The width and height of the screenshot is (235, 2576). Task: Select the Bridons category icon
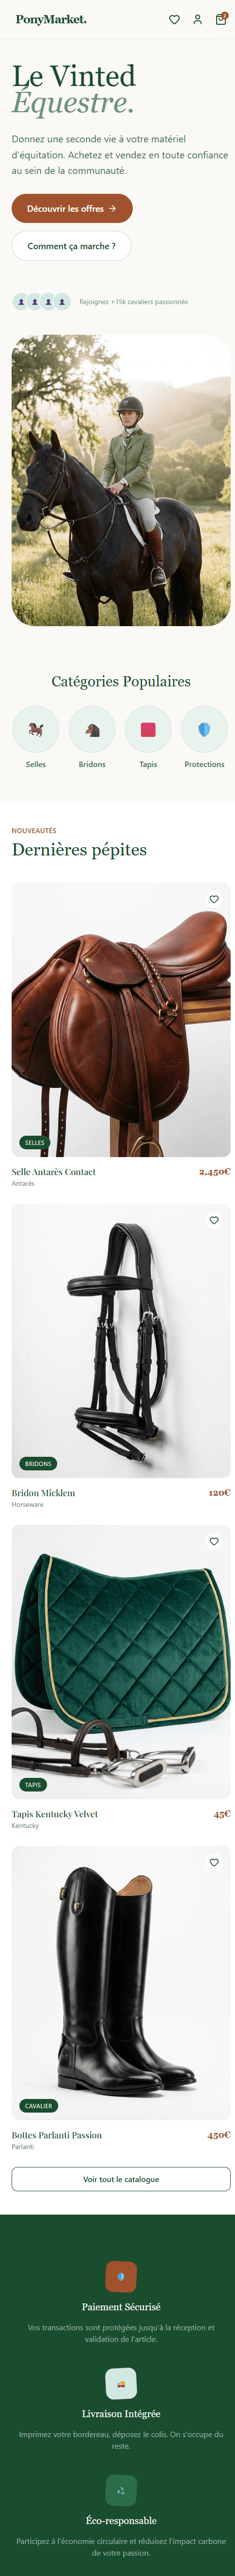pos(92,729)
